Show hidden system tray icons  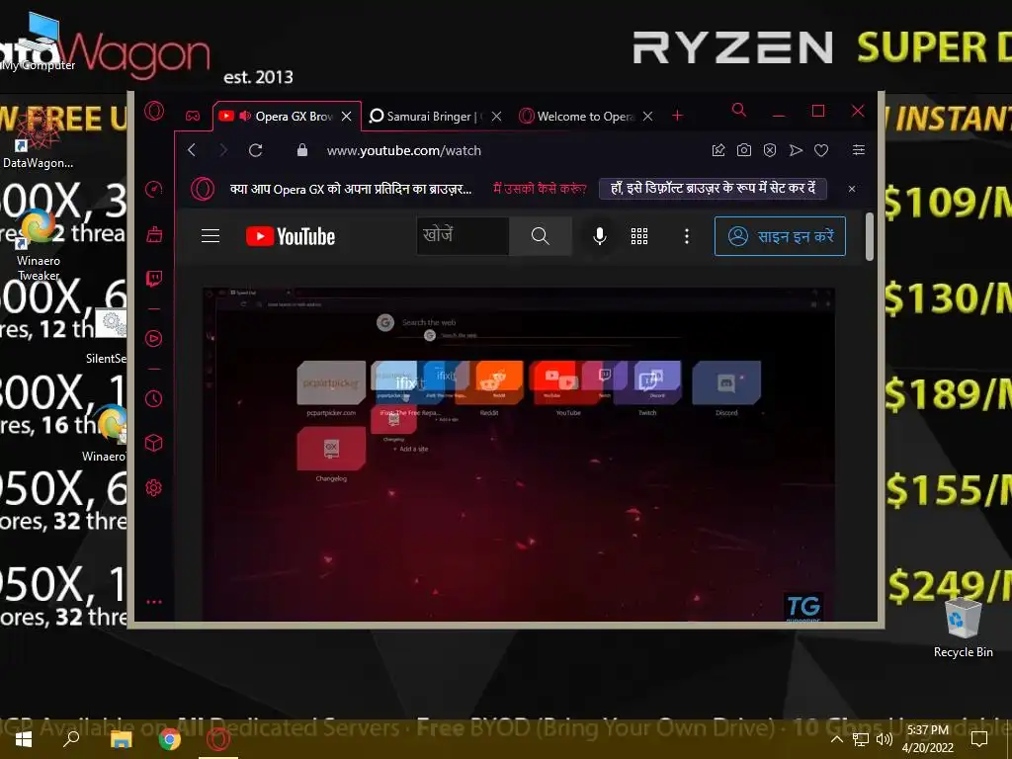point(836,739)
